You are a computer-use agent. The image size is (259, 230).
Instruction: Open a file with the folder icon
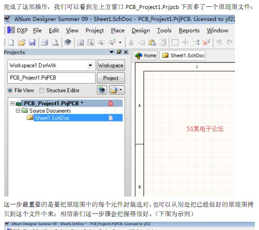(x=22, y=43)
